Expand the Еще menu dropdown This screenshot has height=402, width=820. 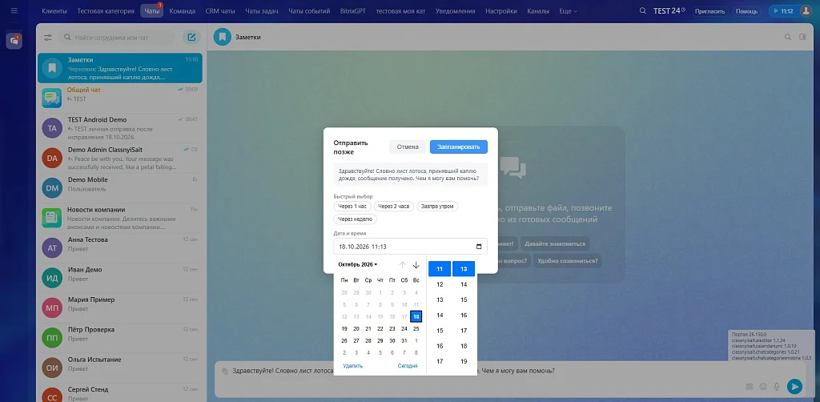568,11
